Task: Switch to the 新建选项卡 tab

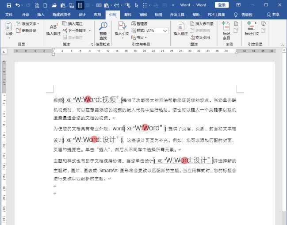Action: coord(61,15)
